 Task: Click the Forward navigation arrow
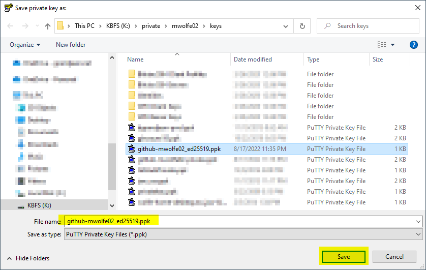(25, 26)
